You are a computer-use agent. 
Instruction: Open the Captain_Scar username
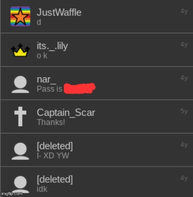tap(66, 113)
